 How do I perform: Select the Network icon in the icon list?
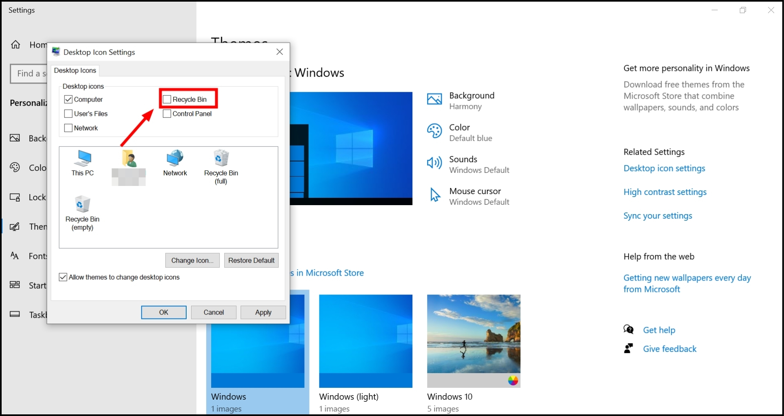click(x=175, y=163)
